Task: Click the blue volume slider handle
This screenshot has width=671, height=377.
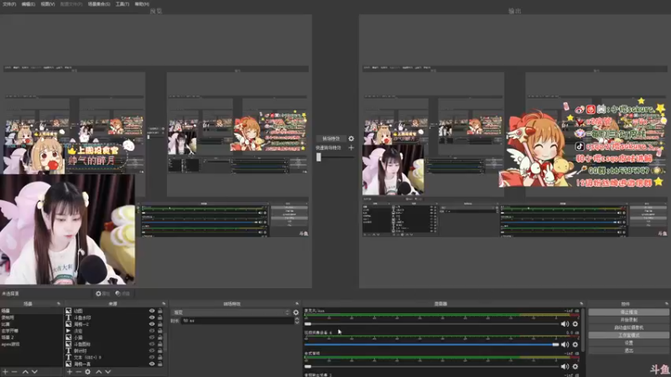Action: [x=555, y=344]
